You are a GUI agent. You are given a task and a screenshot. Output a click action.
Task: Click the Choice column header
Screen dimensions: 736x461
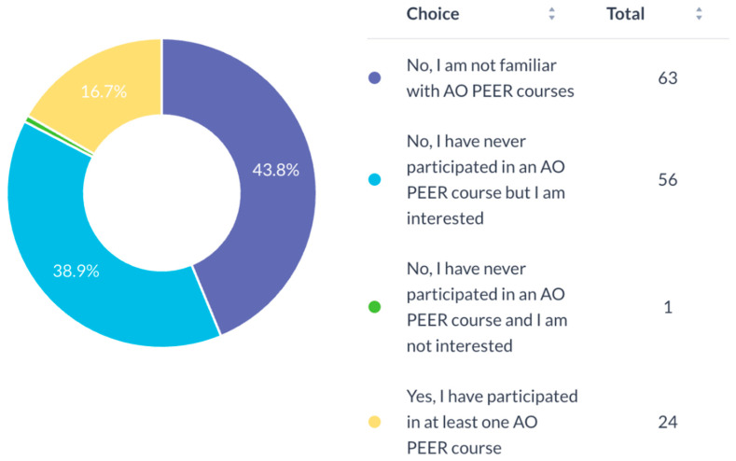click(433, 14)
